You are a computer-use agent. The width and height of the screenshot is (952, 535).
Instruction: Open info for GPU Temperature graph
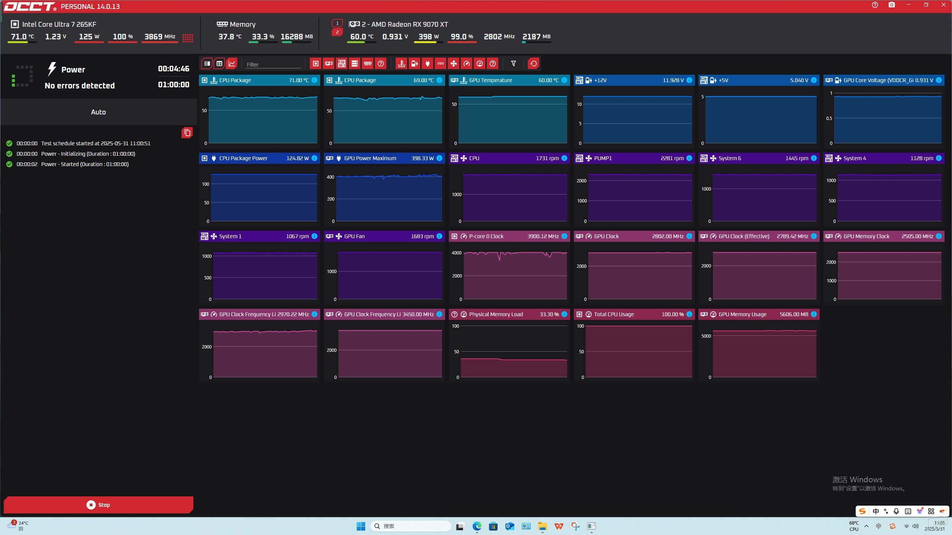(x=565, y=80)
